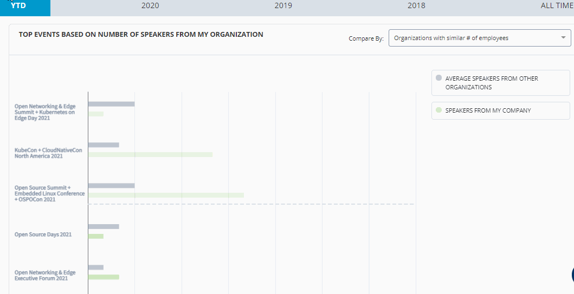
Task: Toggle Average Speakers From Other Organizations legend
Action: click(500, 83)
